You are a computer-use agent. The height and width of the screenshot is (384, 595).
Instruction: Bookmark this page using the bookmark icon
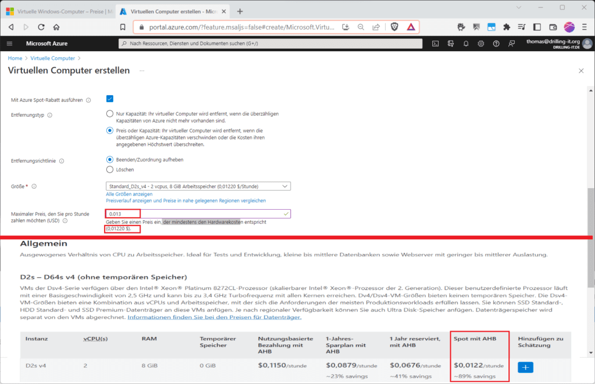pyautogui.click(x=123, y=27)
